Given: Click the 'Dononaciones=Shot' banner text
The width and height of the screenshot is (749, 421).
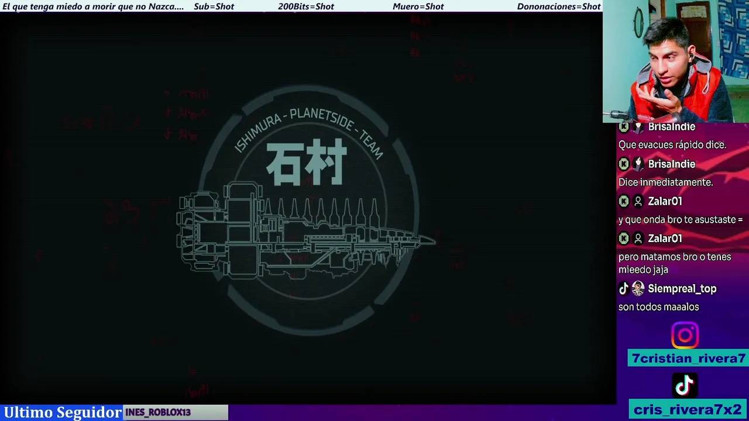Looking at the screenshot, I should [559, 6].
